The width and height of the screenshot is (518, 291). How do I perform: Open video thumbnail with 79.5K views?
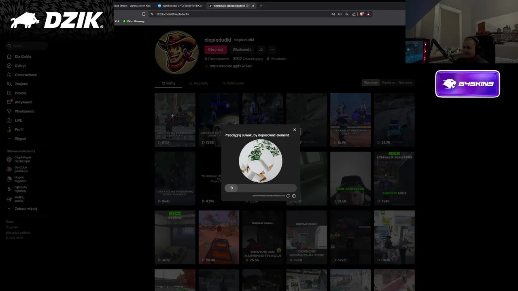306,237
